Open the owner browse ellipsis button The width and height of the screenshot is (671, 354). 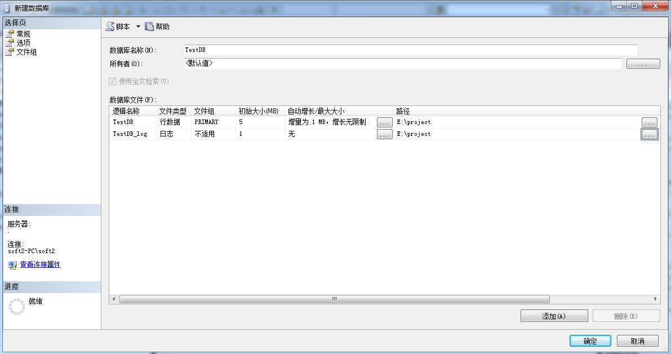point(643,64)
